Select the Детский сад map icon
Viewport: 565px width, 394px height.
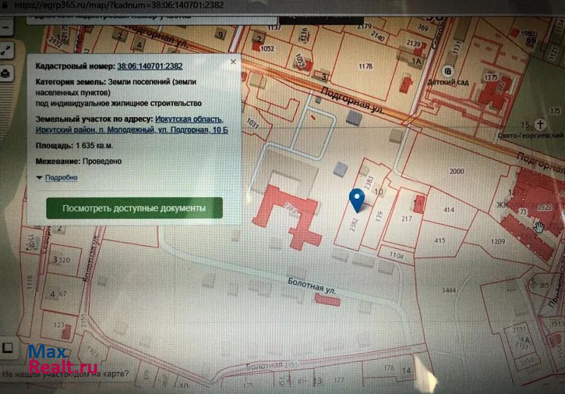tap(447, 71)
